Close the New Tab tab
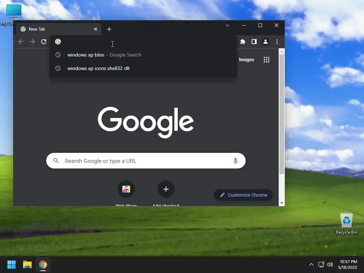Screen dimensions: 364x273 (96, 29)
